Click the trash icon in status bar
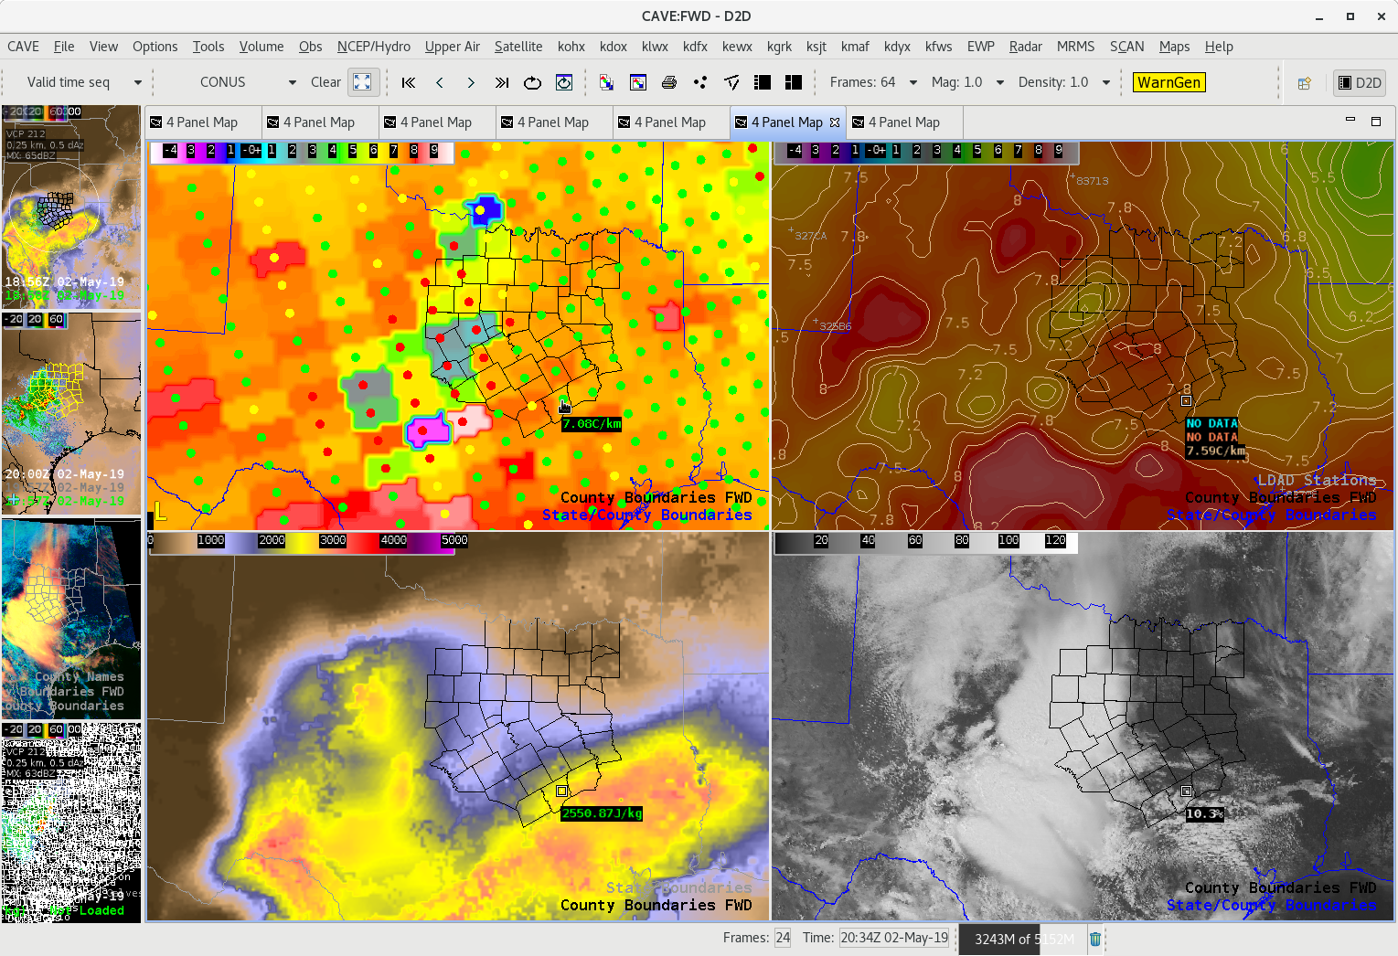The width and height of the screenshot is (1398, 956). pyautogui.click(x=1095, y=939)
